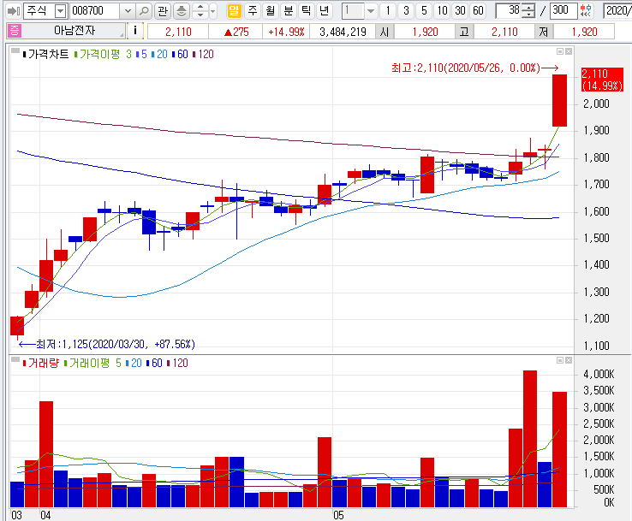Select the 분 minute chart period
Image resolution: width=632 pixels, height=521 pixels.
coord(289,11)
